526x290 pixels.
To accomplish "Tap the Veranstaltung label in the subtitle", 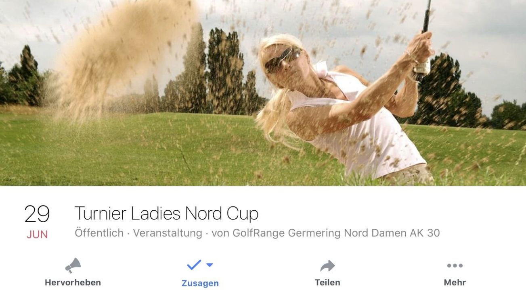I will tap(168, 233).
